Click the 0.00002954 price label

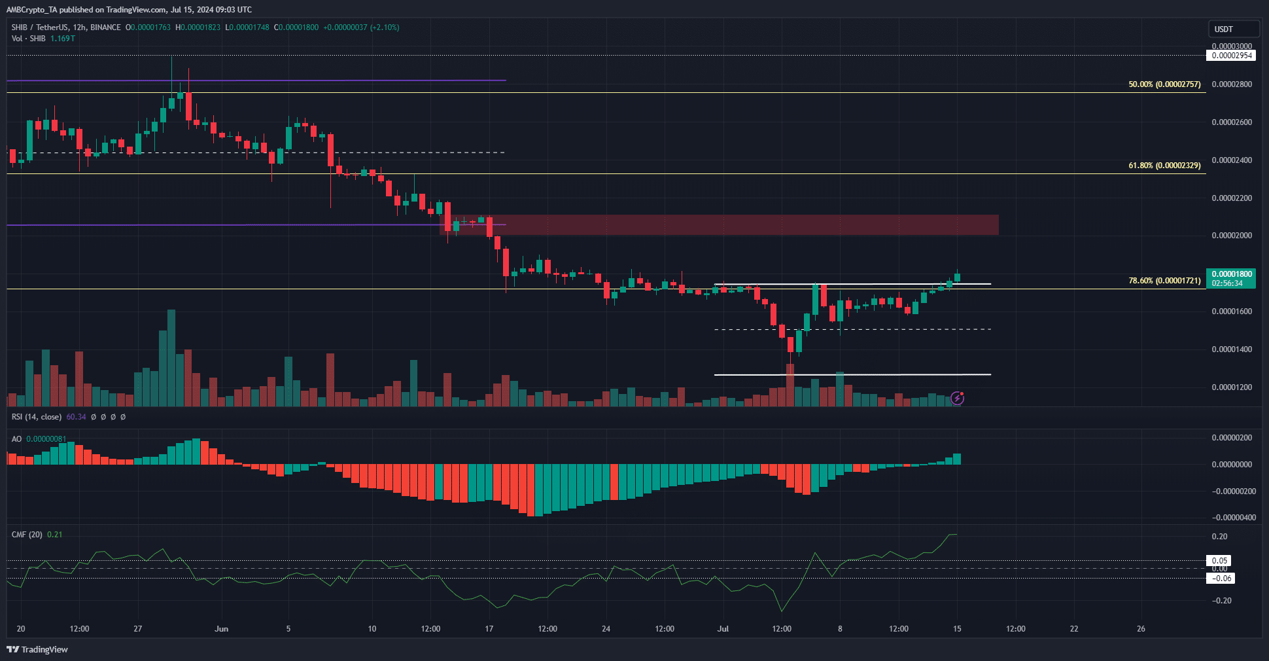1231,56
